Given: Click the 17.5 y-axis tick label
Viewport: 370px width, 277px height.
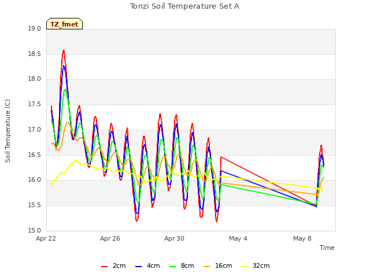Looking at the screenshot, I should click(35, 104).
